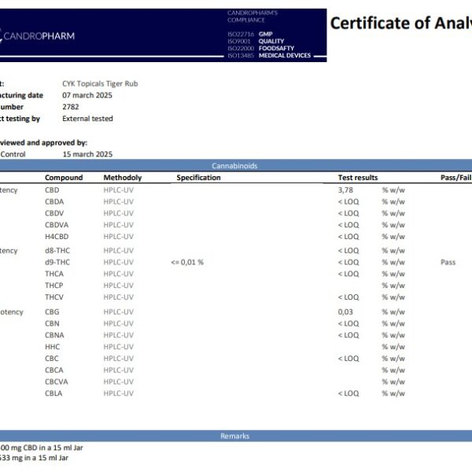Click the CBNA compound cell
The width and height of the screenshot is (472, 472).
pyautogui.click(x=54, y=335)
